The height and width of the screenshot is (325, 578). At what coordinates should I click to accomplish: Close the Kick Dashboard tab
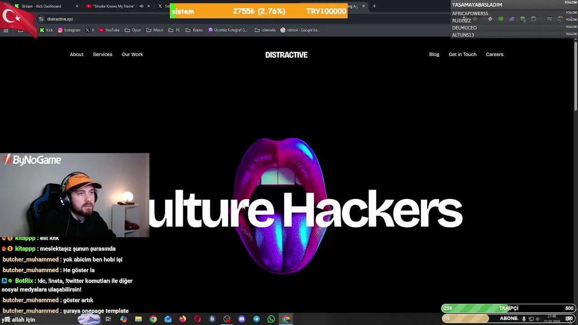(x=77, y=6)
